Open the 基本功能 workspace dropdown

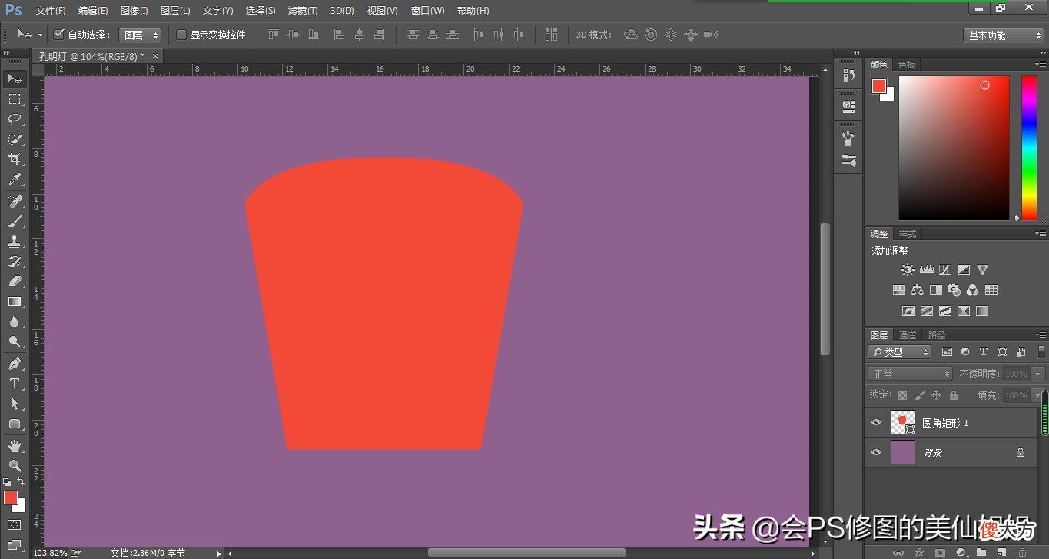pyautogui.click(x=1003, y=35)
